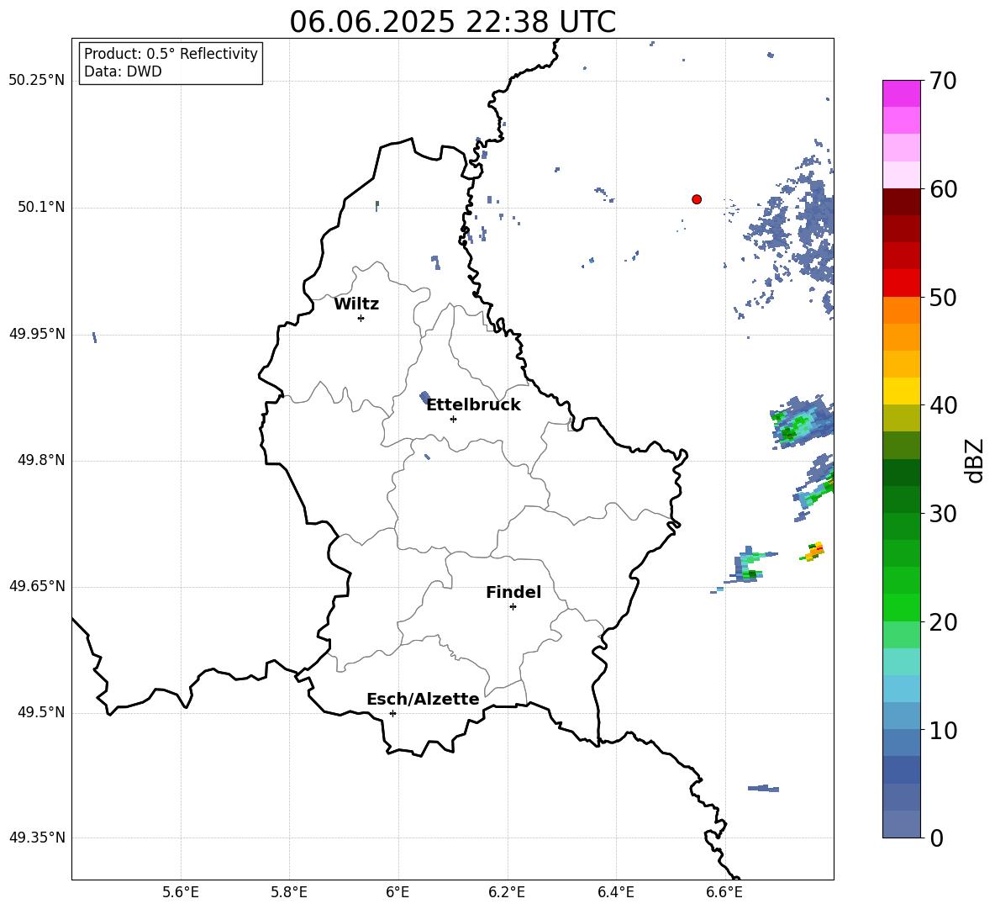The image size is (995, 909).
Task: Click the 6°E longitude label
Action: click(397, 892)
